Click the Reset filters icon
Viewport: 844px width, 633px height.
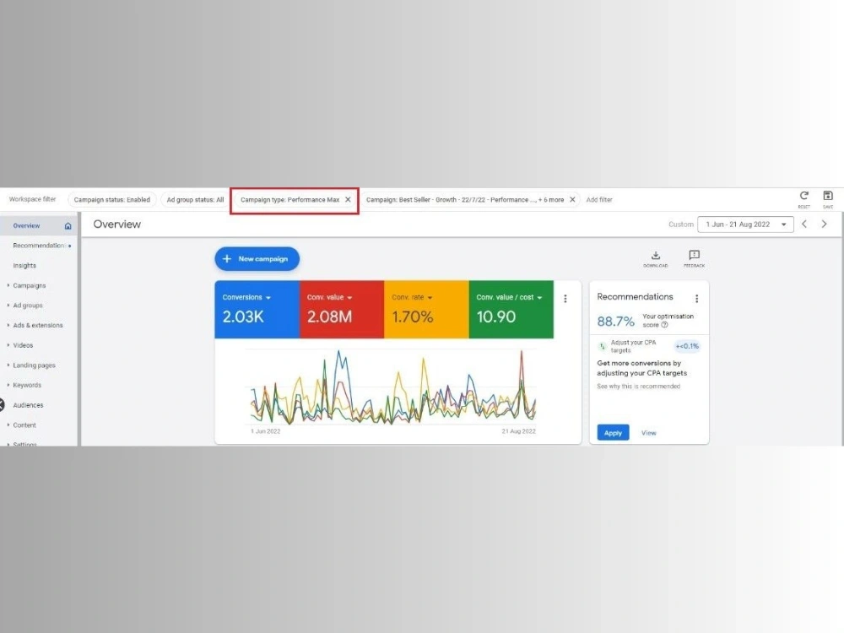pyautogui.click(x=803, y=196)
